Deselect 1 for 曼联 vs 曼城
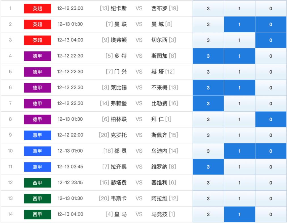 240,24
